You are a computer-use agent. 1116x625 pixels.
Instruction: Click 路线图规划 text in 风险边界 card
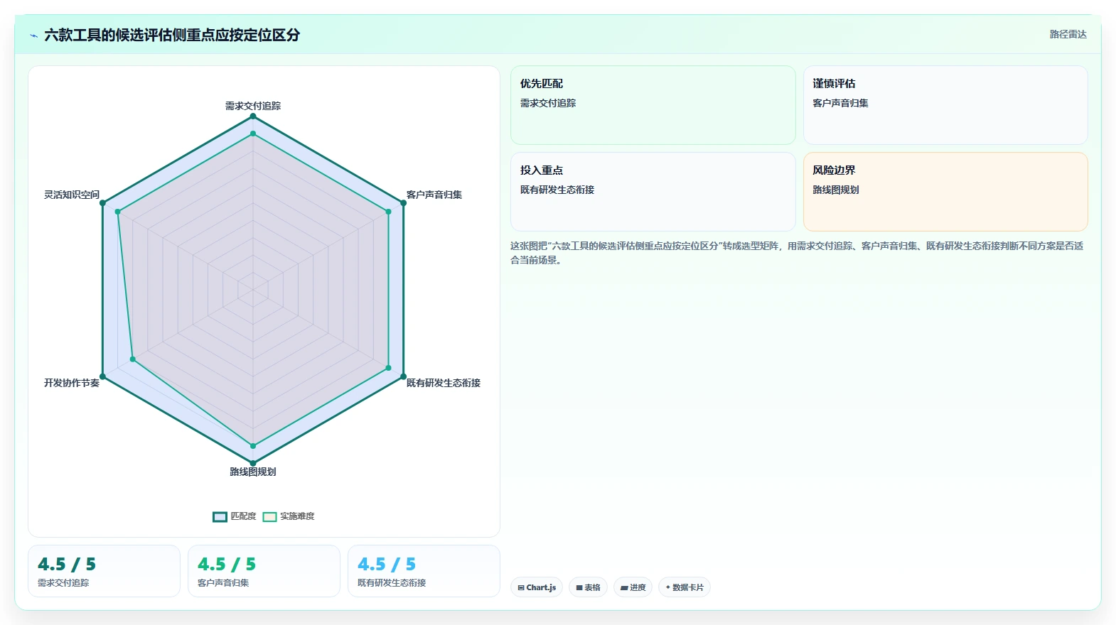tap(836, 190)
